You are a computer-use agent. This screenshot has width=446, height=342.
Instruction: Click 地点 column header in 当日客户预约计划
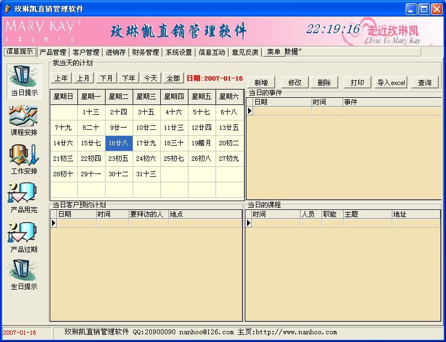point(206,214)
